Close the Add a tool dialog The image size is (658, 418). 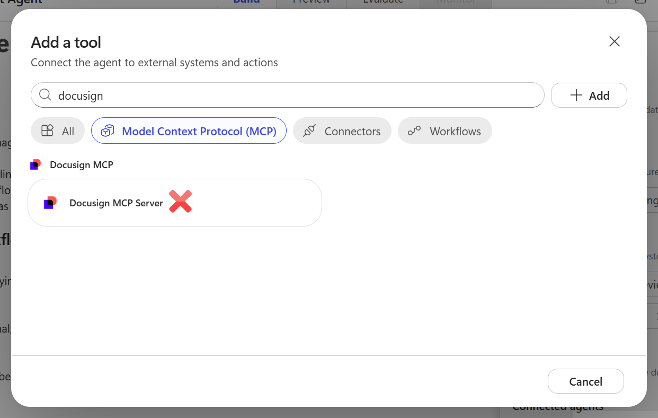(x=615, y=41)
